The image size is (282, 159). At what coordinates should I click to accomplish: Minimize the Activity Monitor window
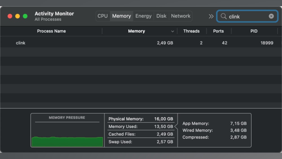[17, 16]
